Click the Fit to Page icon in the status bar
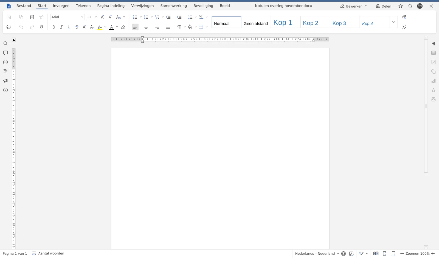Viewport: 439px width, 258px height. click(x=385, y=254)
